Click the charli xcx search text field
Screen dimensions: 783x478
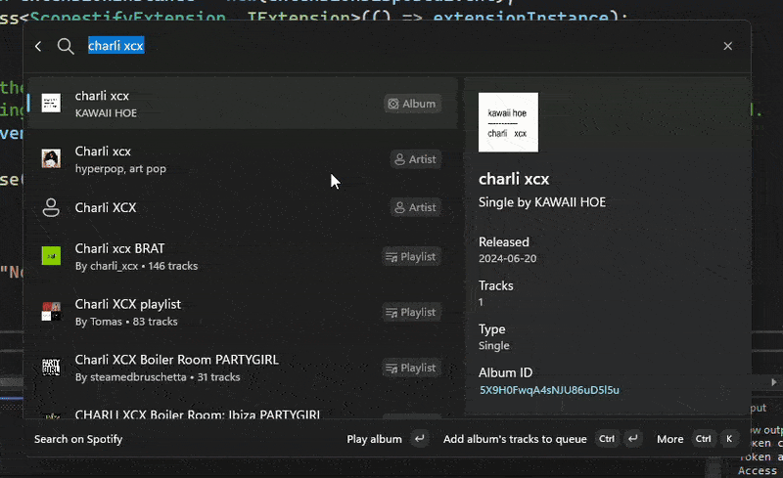click(x=391, y=46)
